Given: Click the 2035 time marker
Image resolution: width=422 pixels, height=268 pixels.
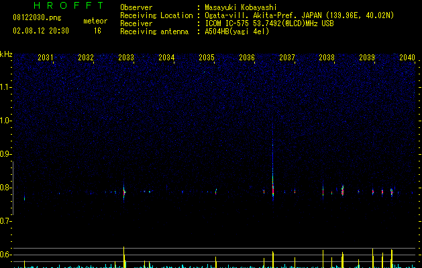Looking at the screenshot, I should click(207, 58).
